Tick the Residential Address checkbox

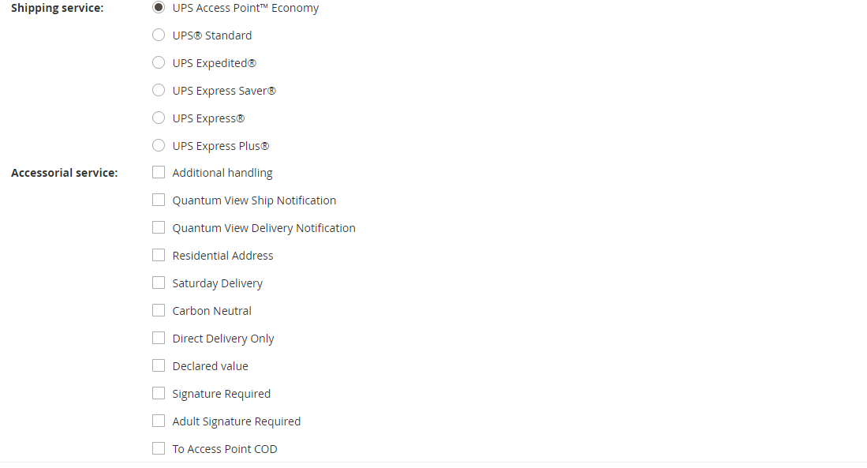coord(159,254)
